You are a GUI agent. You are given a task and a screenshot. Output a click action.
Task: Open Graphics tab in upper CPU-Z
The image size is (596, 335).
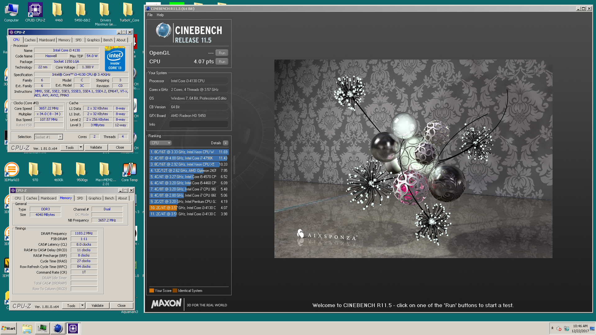(x=93, y=40)
